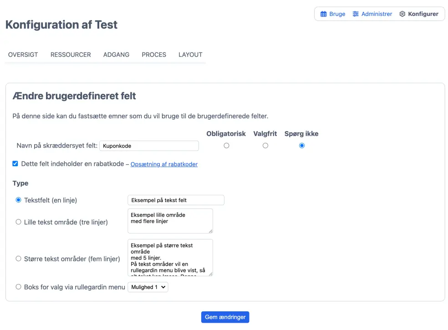Viewport: 448px width, 330px height.
Task: Select the Obligatorisk radio button
Action: pos(226,146)
